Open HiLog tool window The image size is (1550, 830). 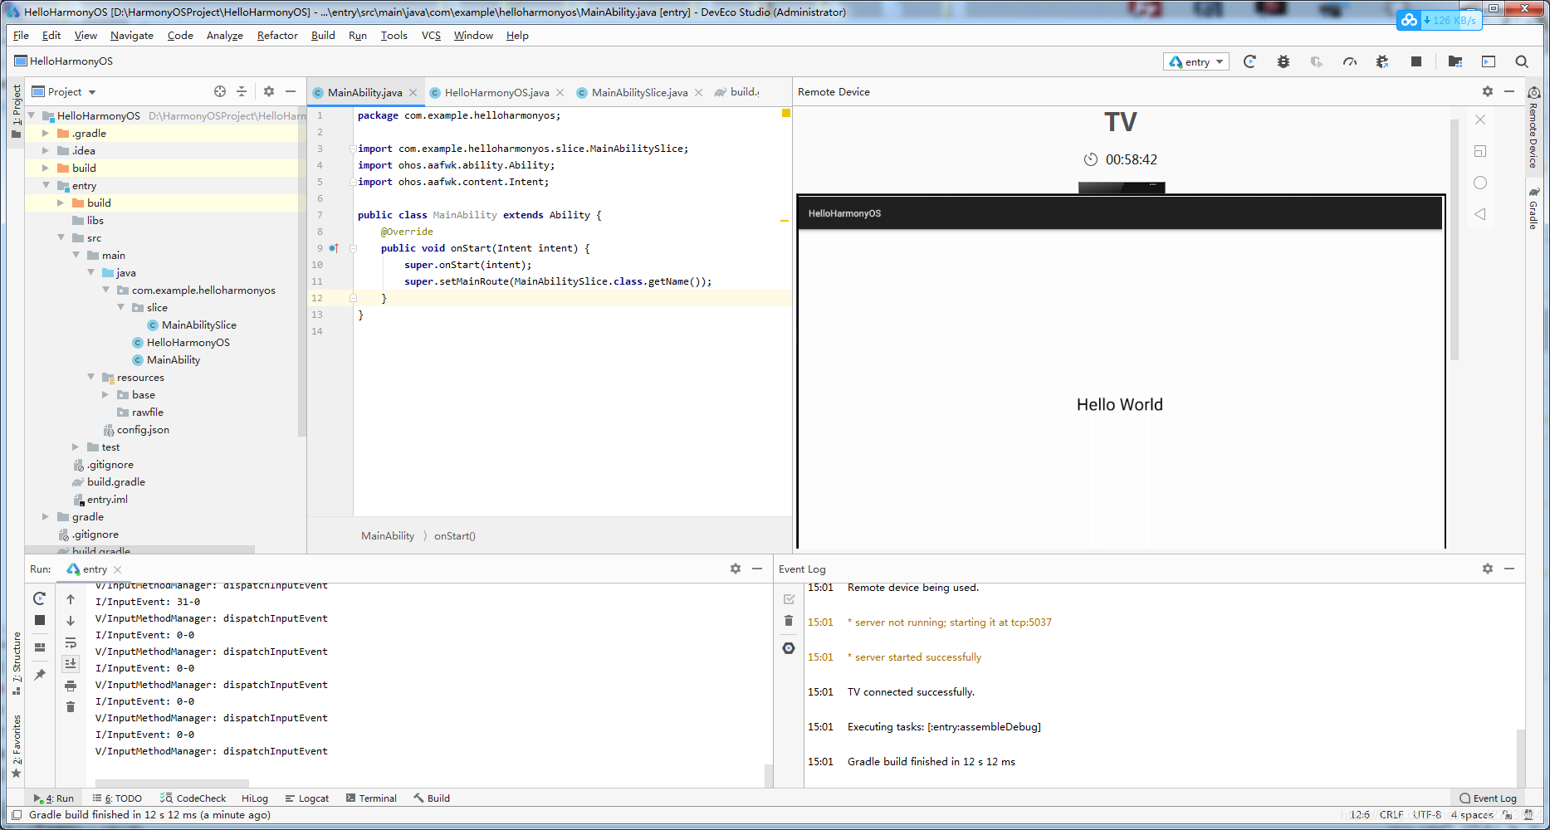point(254,798)
